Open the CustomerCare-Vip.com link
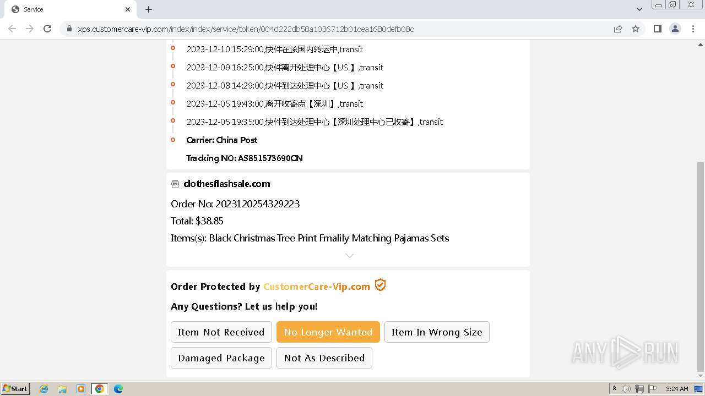The image size is (705, 396). point(317,287)
